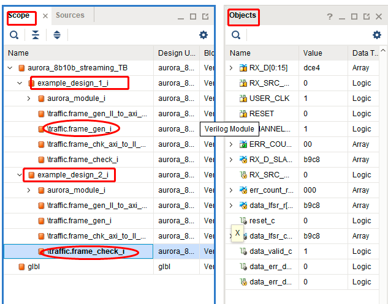Viewport: 388px width, 304px height.
Task: Select the RESET object row
Action: [x=302, y=114]
